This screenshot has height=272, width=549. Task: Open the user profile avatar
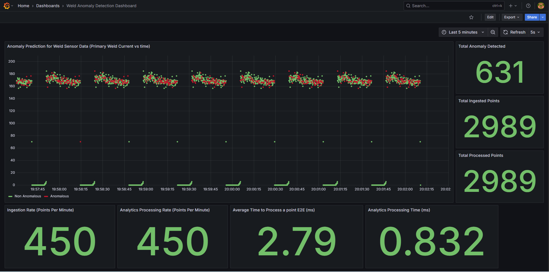click(541, 6)
